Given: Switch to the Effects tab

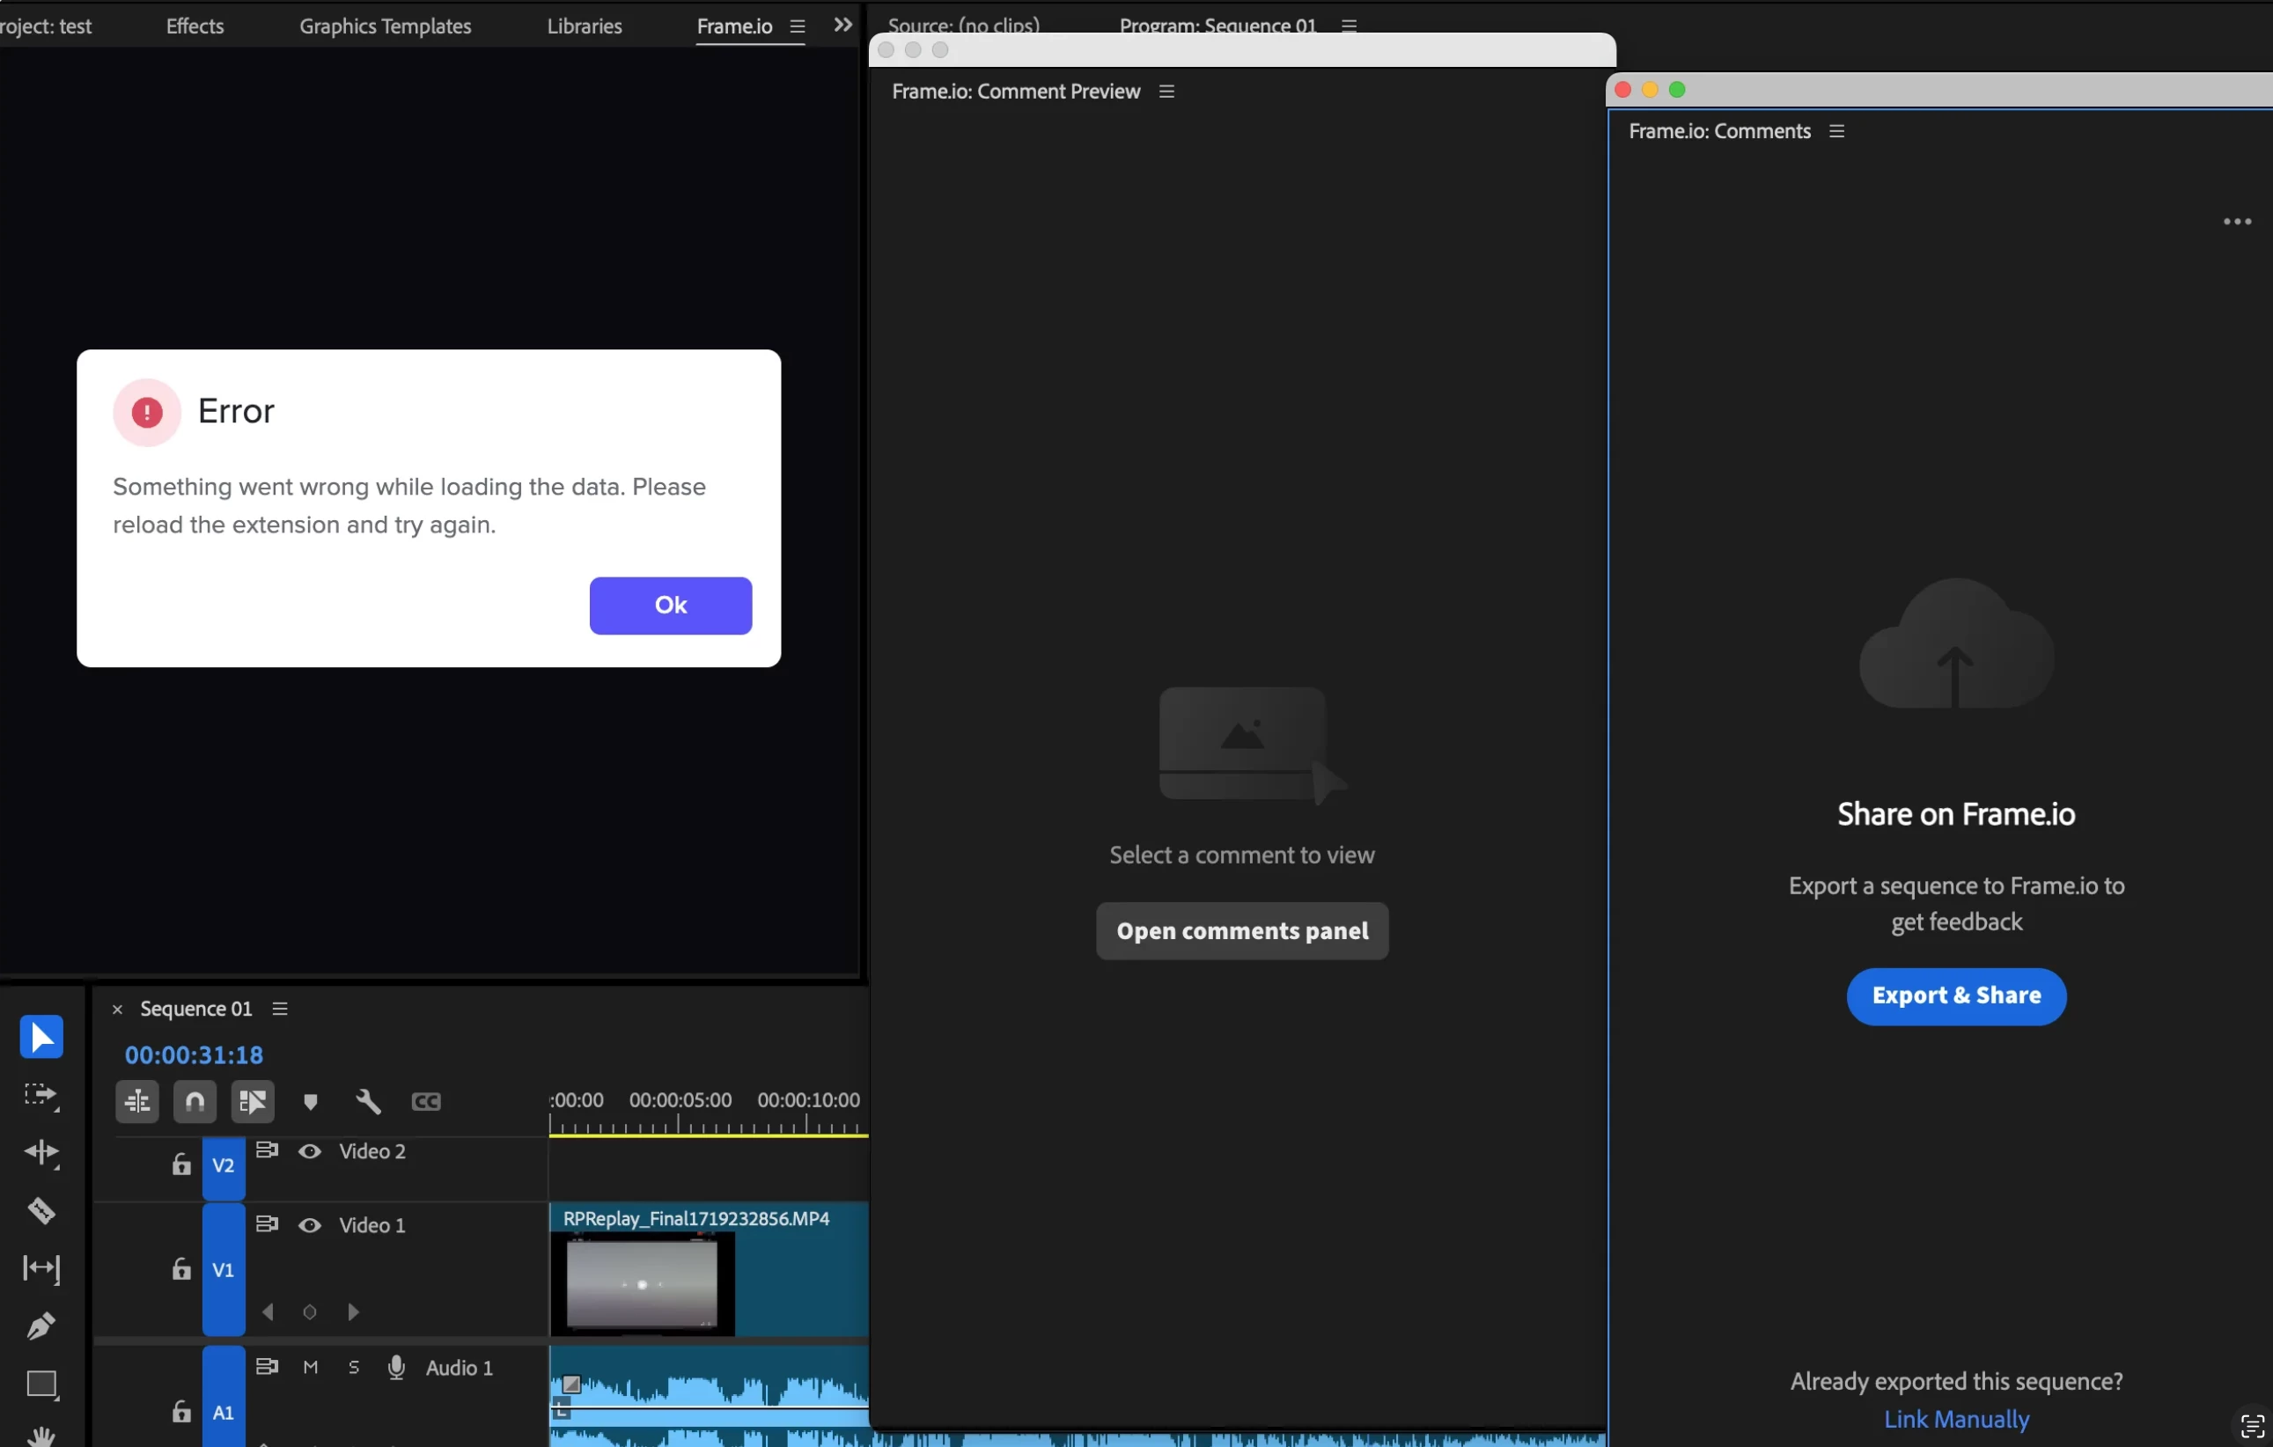Looking at the screenshot, I should tap(195, 26).
